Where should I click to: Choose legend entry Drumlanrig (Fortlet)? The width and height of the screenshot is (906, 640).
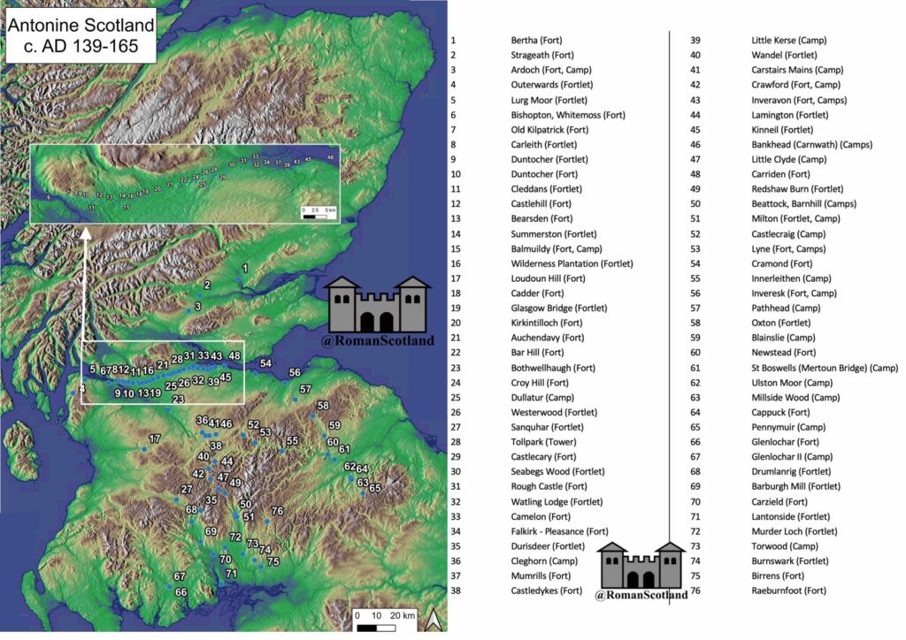point(791,471)
